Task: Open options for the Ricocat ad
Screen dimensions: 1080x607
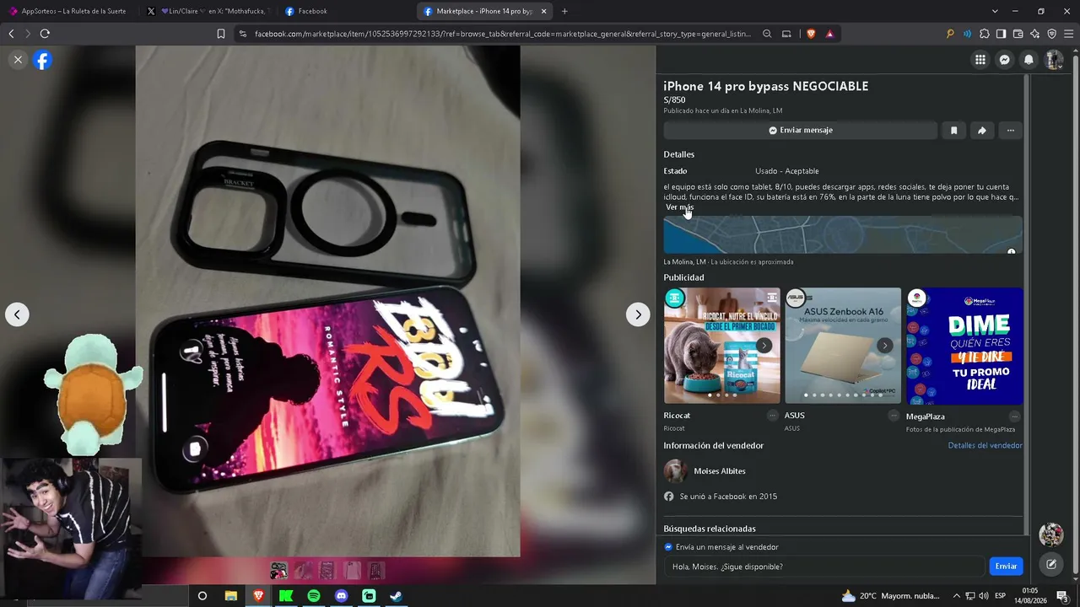Action: [772, 416]
